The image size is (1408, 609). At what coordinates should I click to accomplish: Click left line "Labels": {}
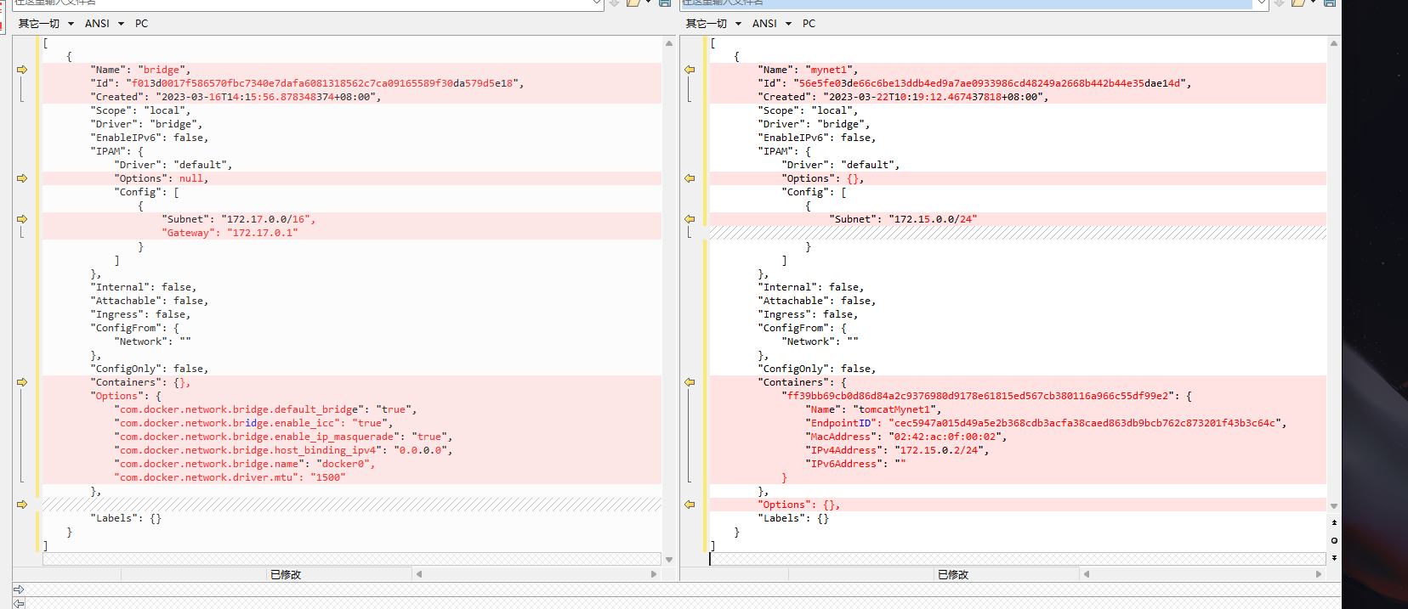pyautogui.click(x=126, y=518)
